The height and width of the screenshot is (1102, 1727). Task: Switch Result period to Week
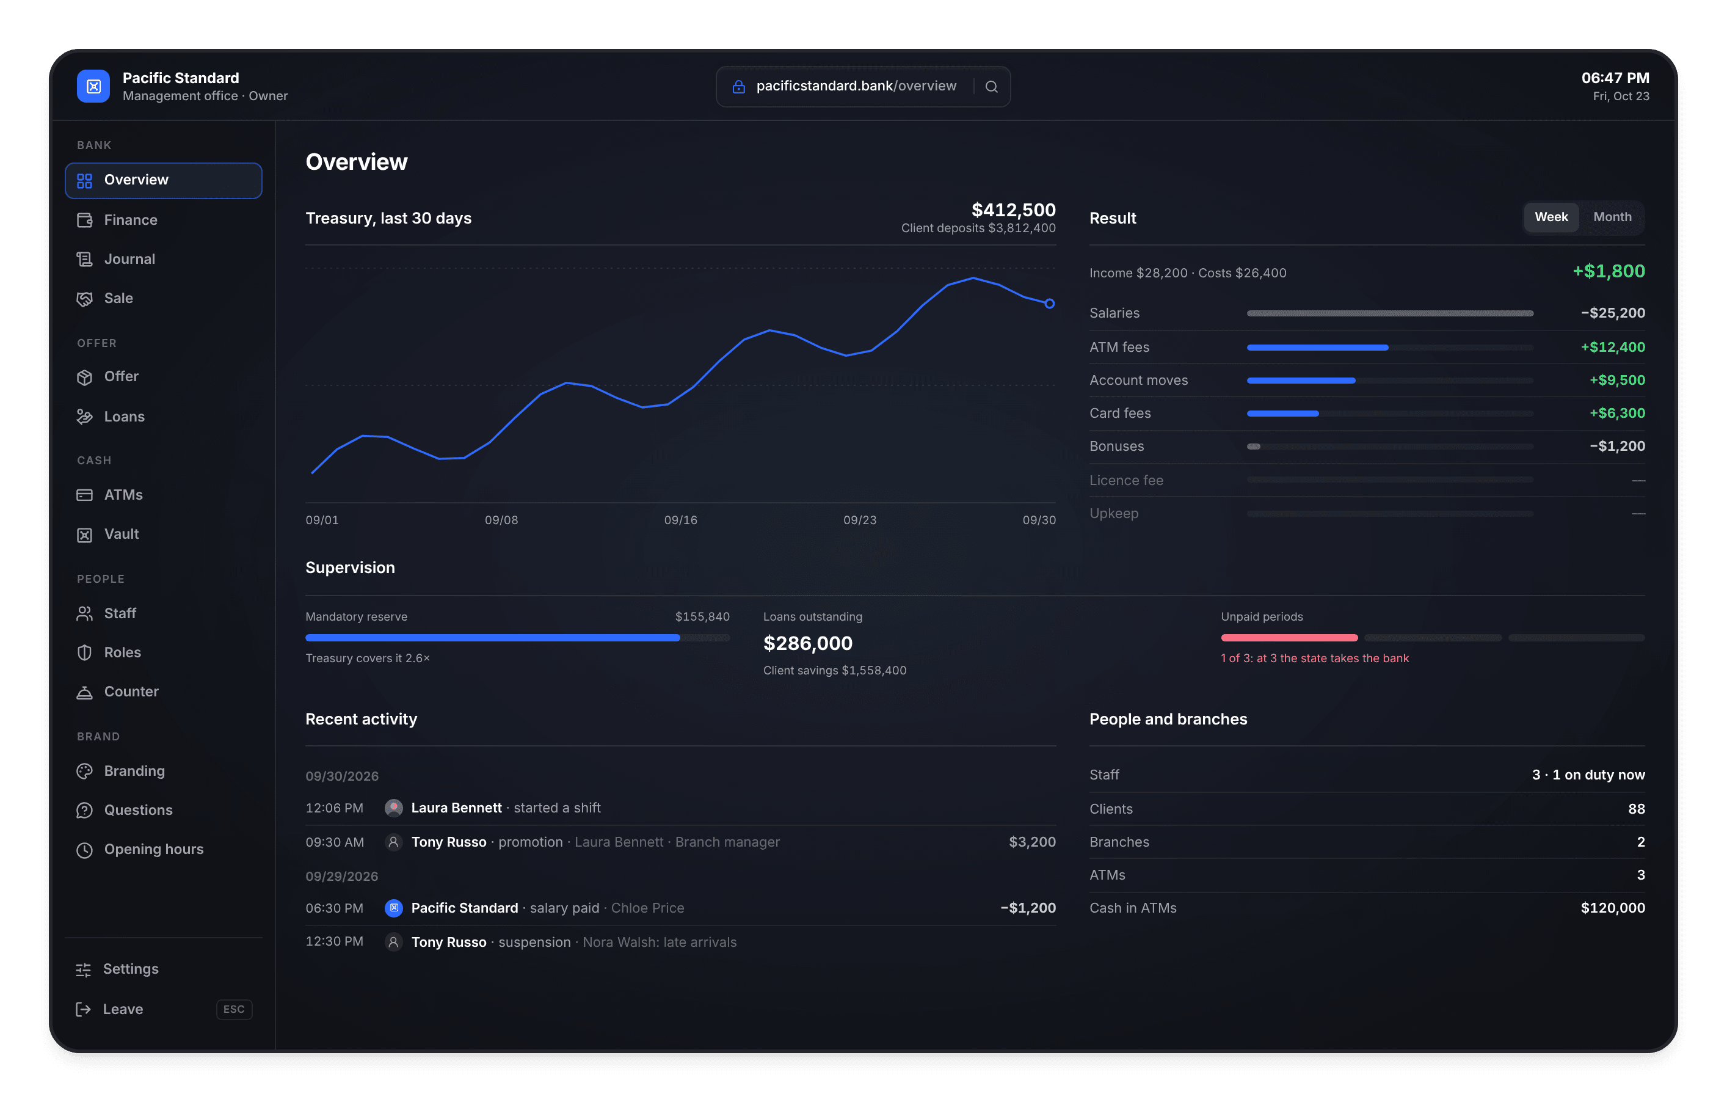(x=1551, y=217)
